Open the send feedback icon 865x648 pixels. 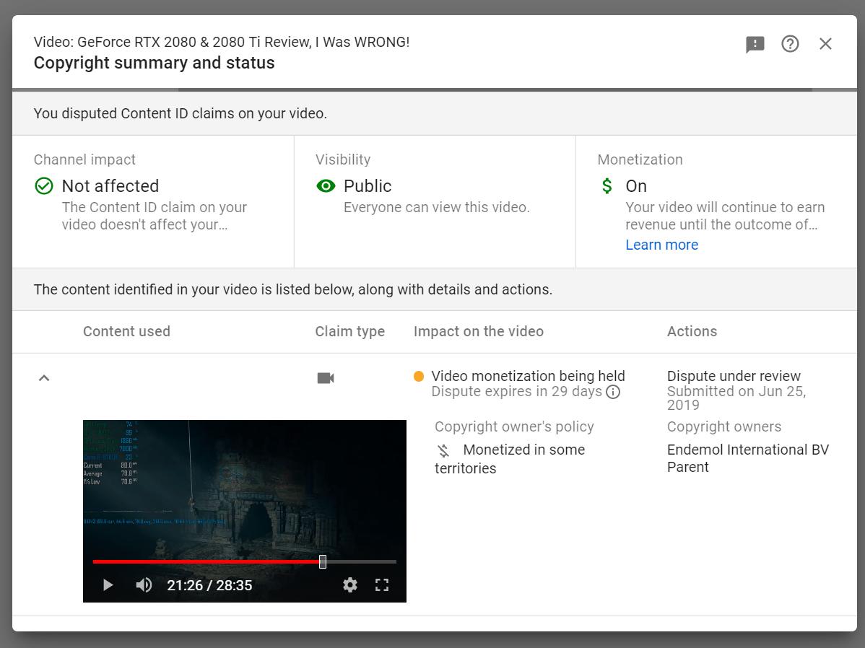pos(755,44)
